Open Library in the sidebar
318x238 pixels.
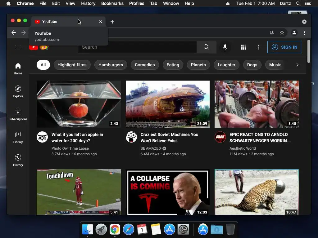(x=18, y=137)
